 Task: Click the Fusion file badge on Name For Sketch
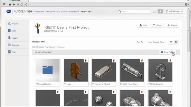[114, 61]
